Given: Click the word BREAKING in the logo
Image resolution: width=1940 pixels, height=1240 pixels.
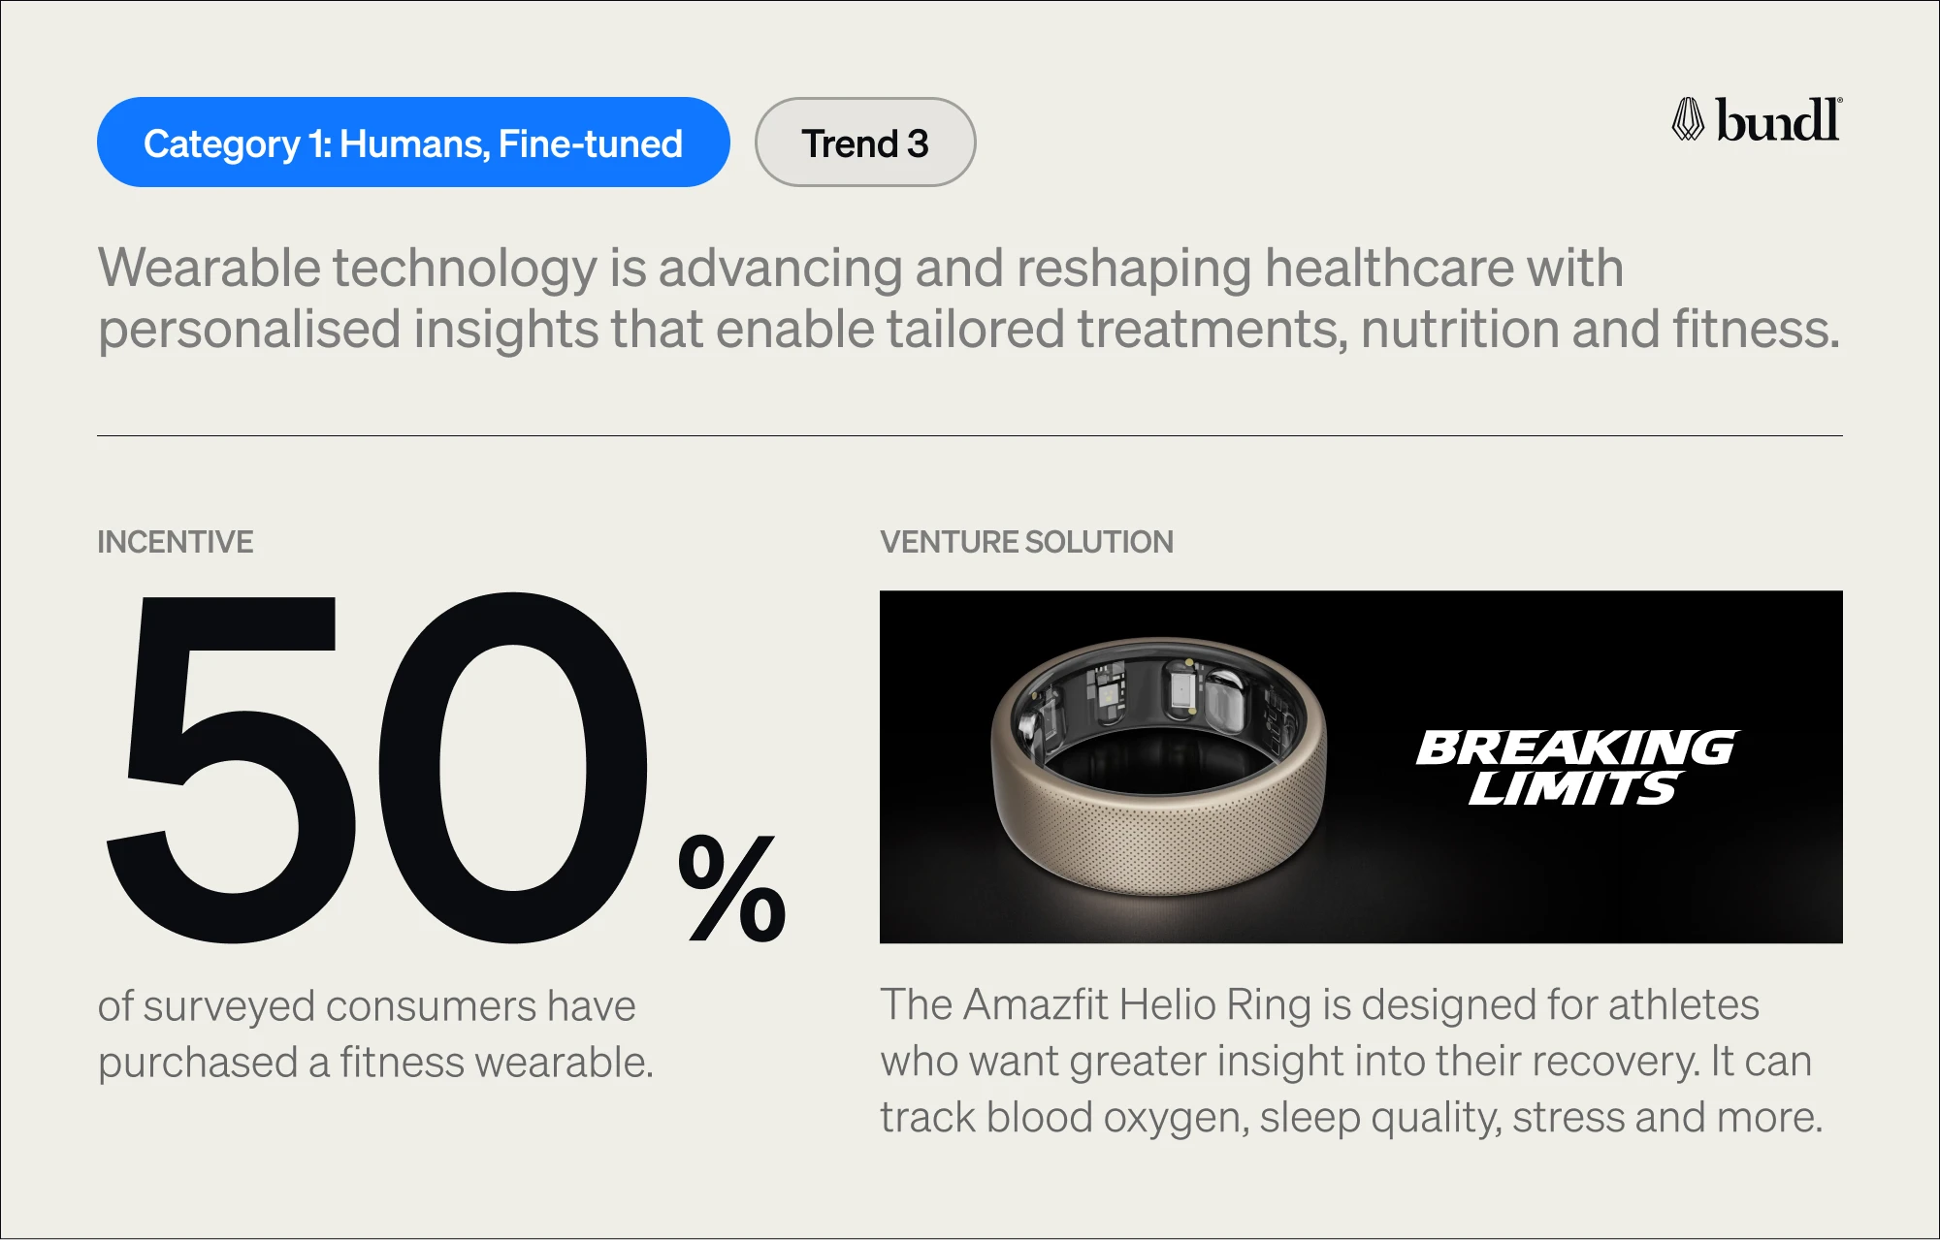Looking at the screenshot, I should click(x=1578, y=747).
